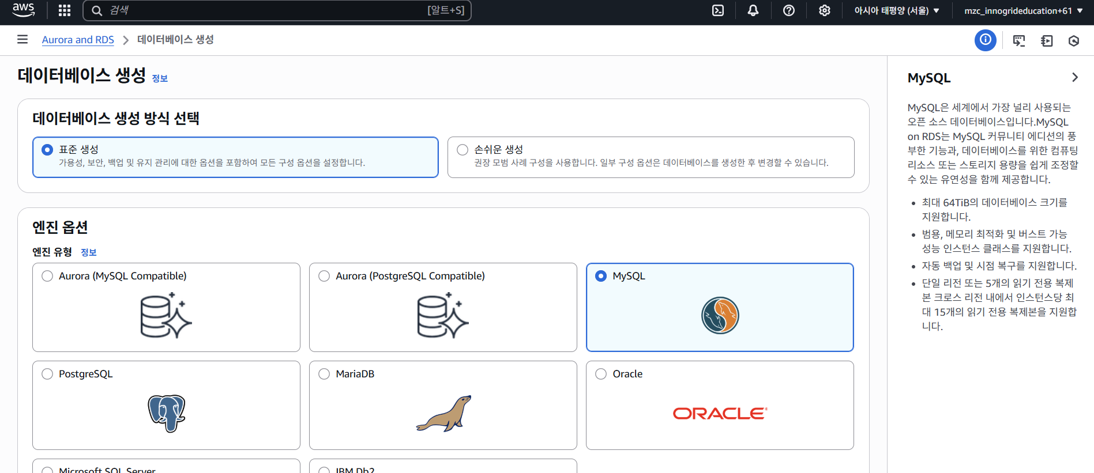This screenshot has height=473, width=1094.
Task: Click the Aurora MySQL database icon
Action: coord(166,315)
